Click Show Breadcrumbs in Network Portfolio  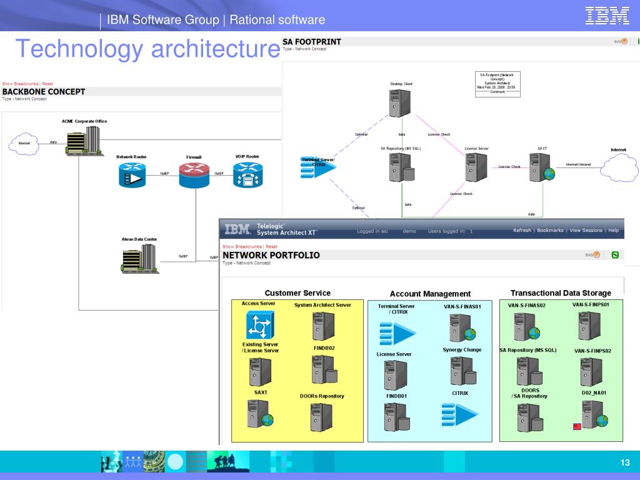tap(242, 246)
